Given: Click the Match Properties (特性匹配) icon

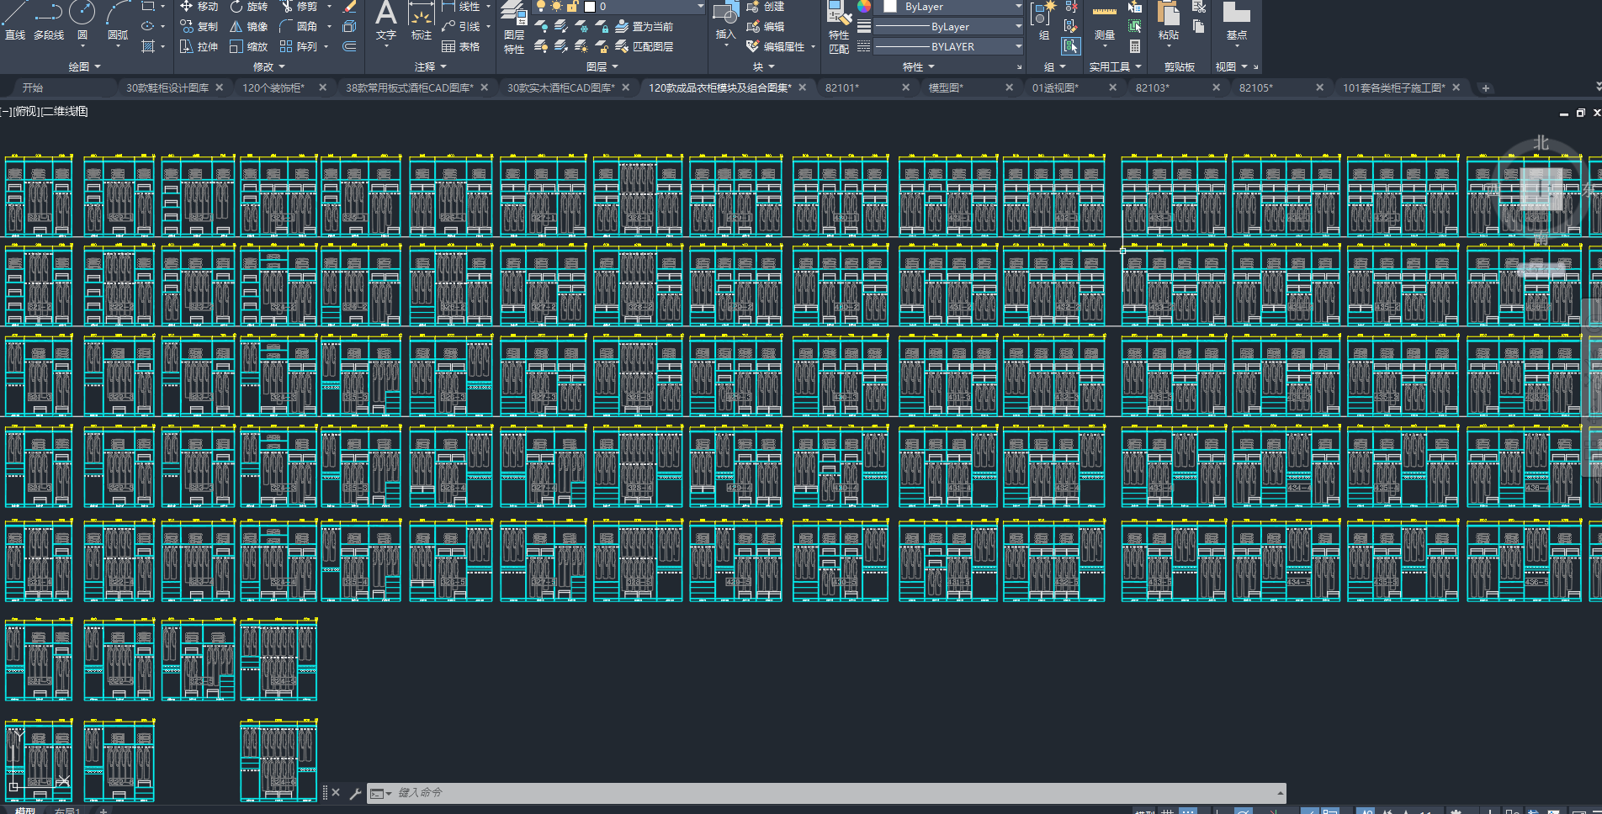Looking at the screenshot, I should (839, 27).
